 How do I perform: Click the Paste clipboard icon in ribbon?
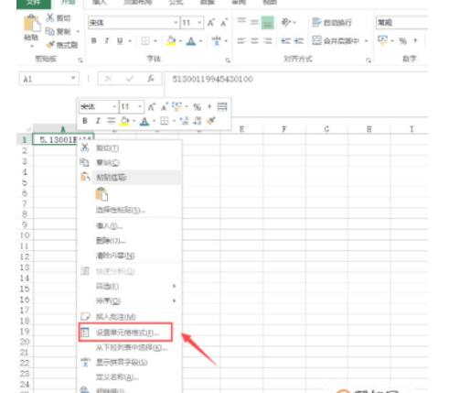pyautogui.click(x=32, y=23)
